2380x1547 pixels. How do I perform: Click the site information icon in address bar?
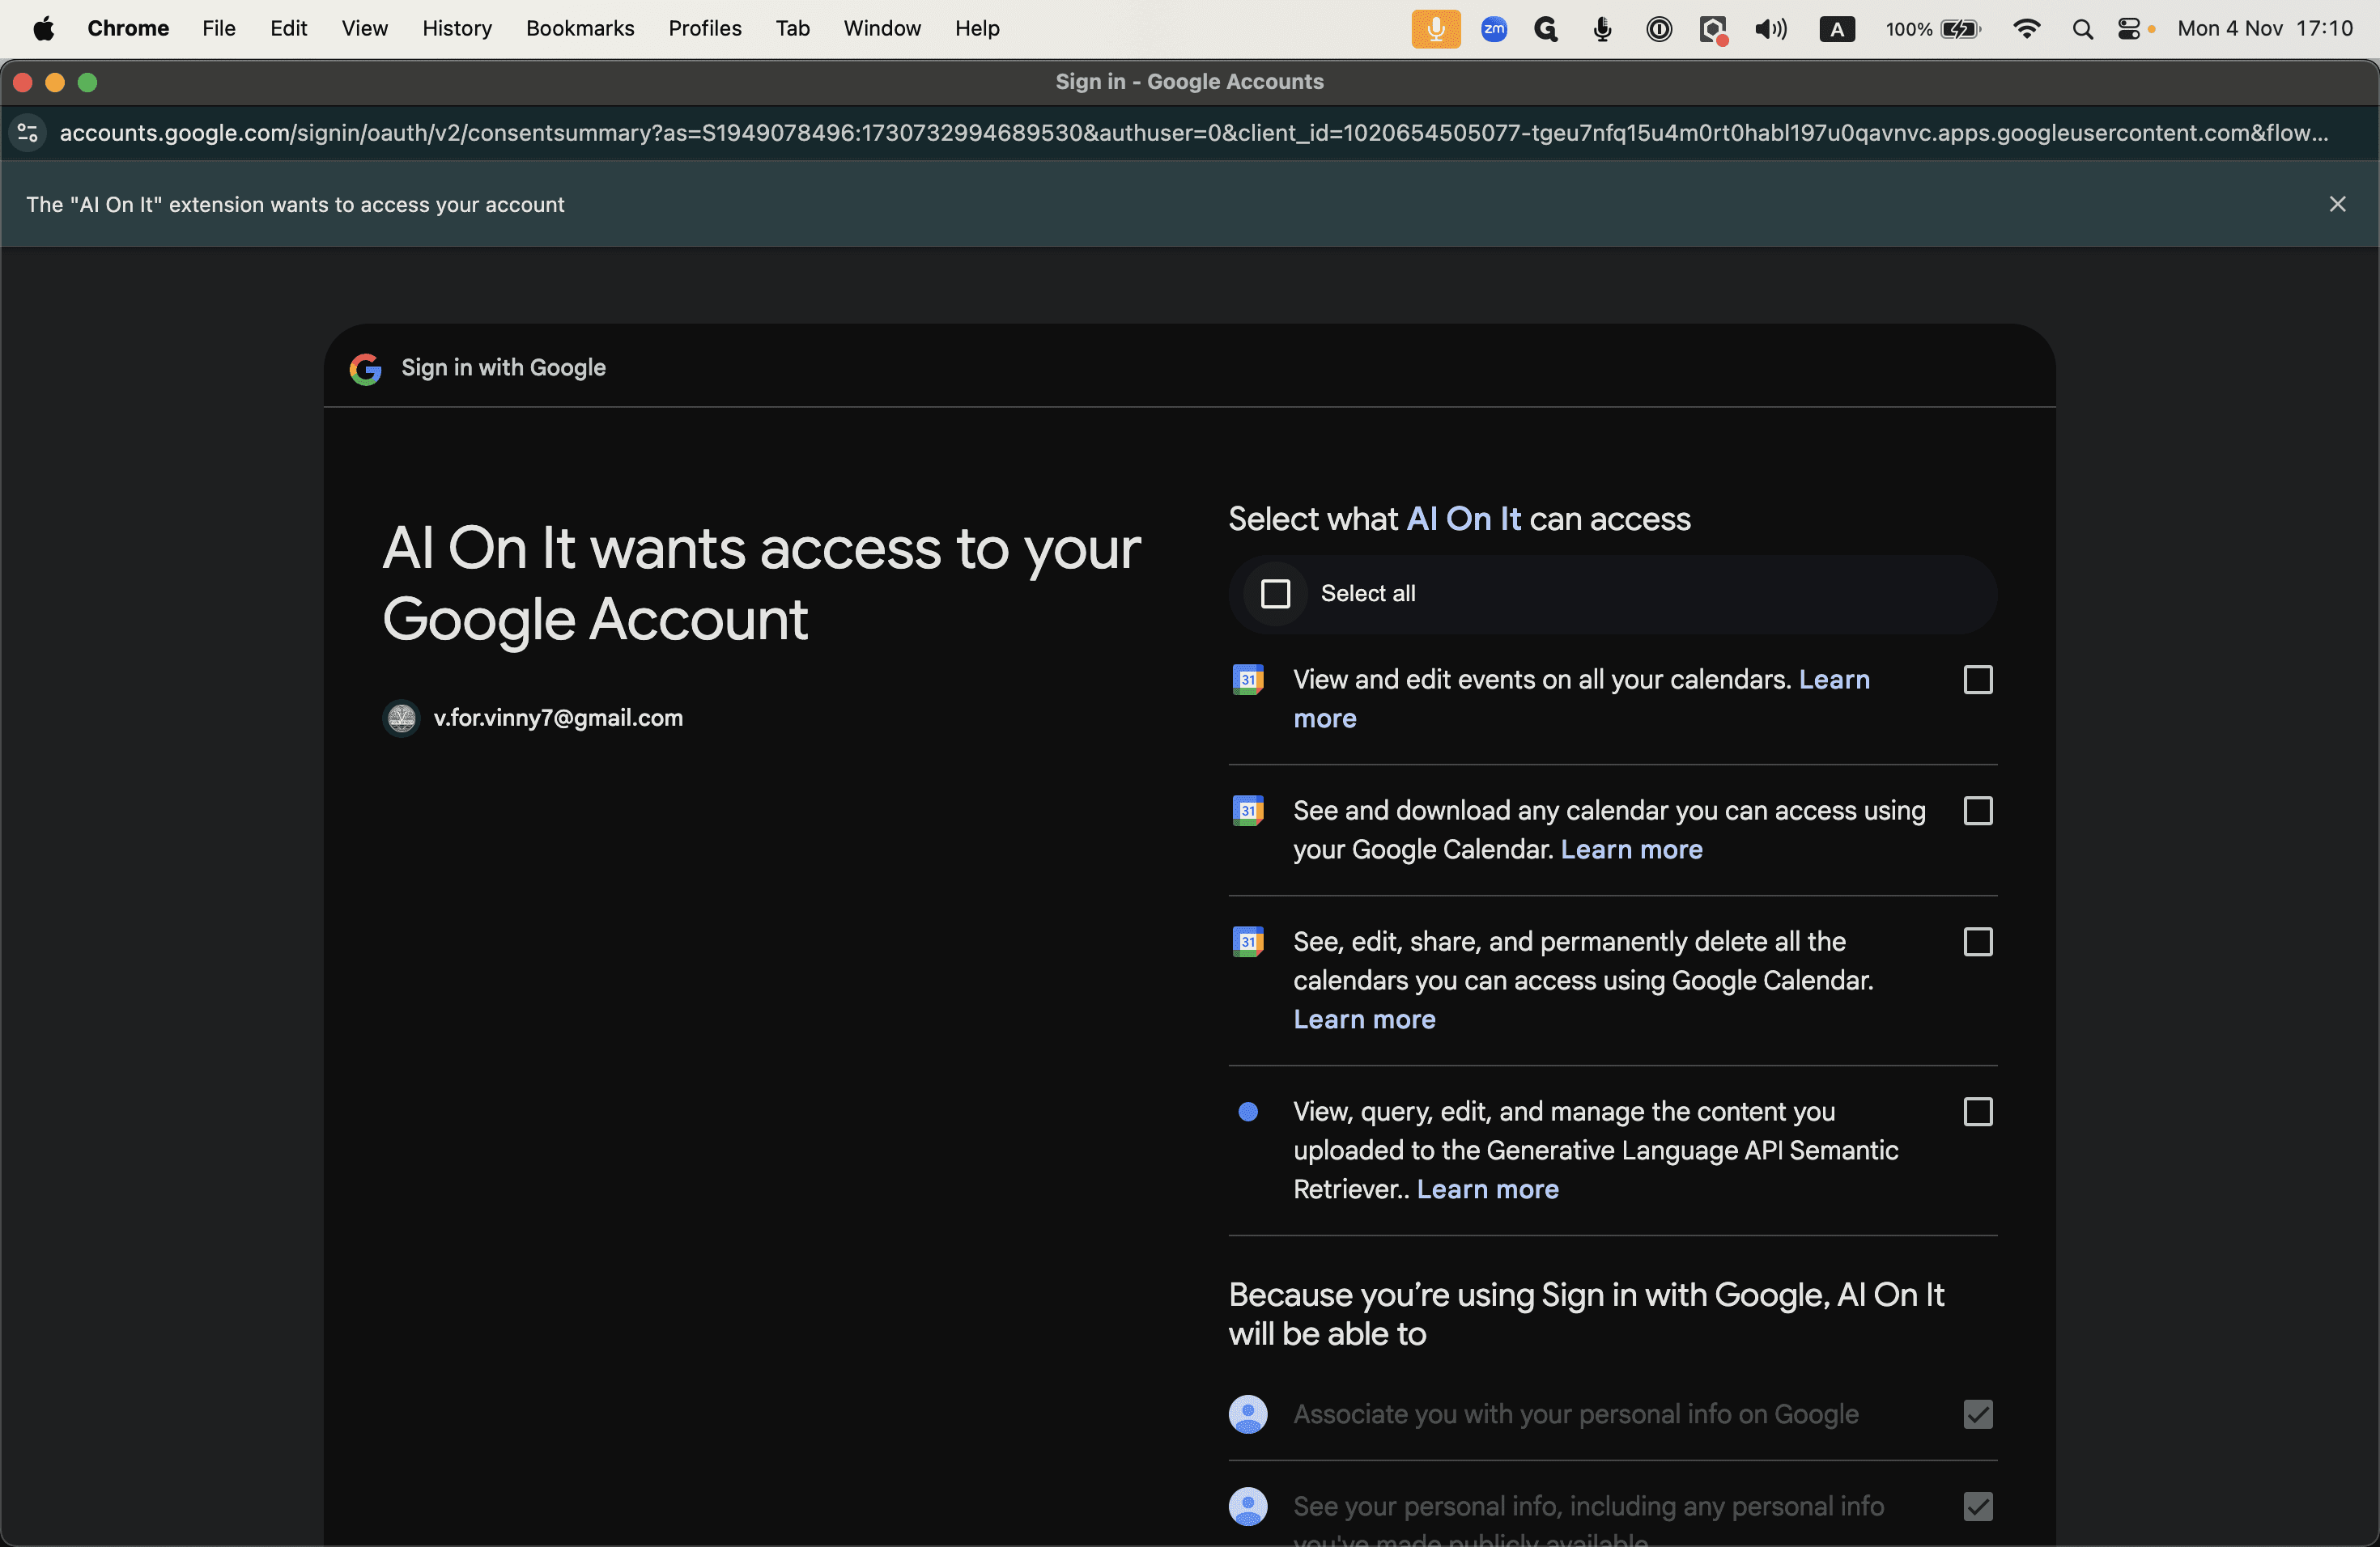point(28,133)
